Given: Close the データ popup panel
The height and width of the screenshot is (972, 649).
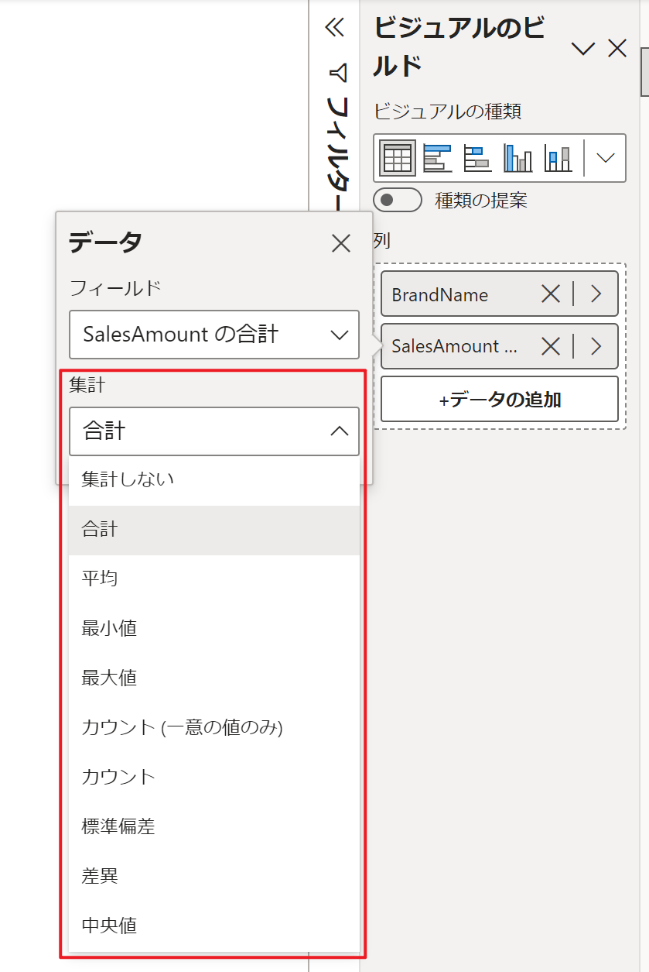Looking at the screenshot, I should click(340, 243).
